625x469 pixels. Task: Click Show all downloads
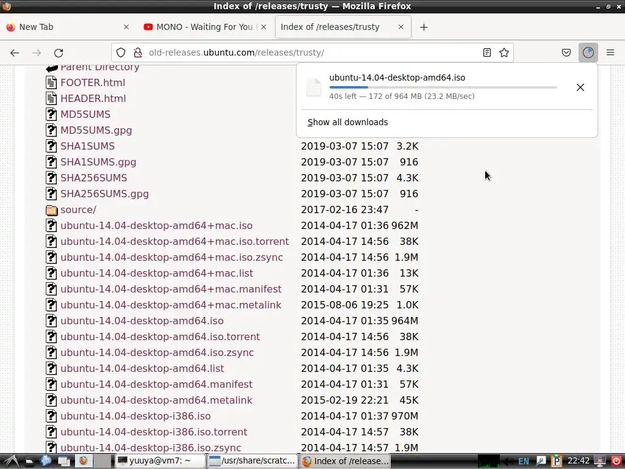pos(347,122)
